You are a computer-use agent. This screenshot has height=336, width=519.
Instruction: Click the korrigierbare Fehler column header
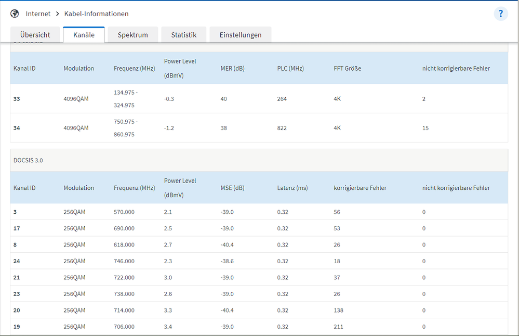(360, 188)
